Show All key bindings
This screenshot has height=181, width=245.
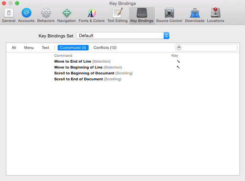pos(14,47)
